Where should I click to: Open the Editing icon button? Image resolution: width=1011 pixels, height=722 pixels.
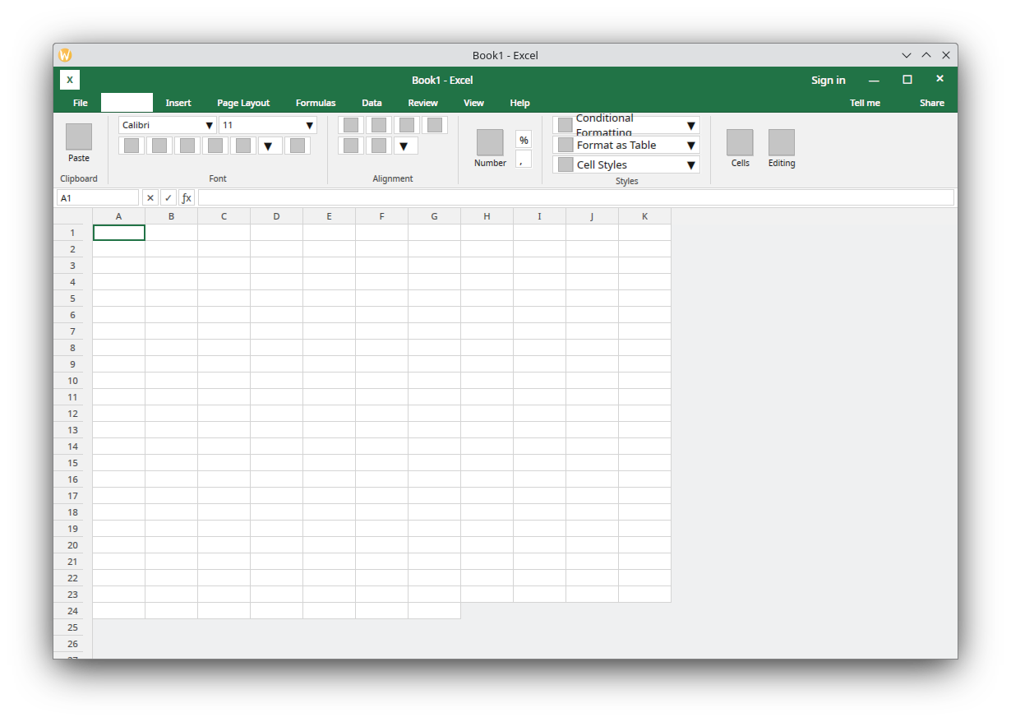click(782, 142)
